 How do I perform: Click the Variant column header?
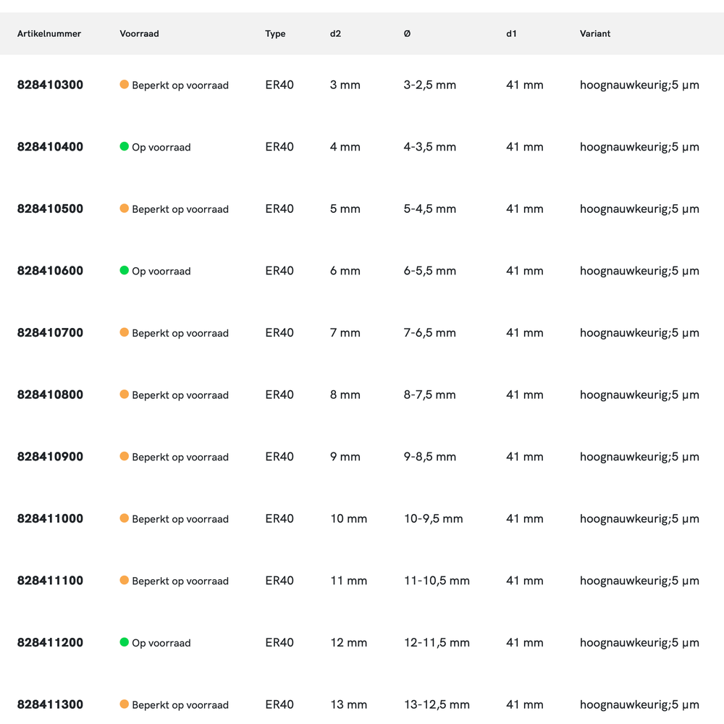pos(595,34)
